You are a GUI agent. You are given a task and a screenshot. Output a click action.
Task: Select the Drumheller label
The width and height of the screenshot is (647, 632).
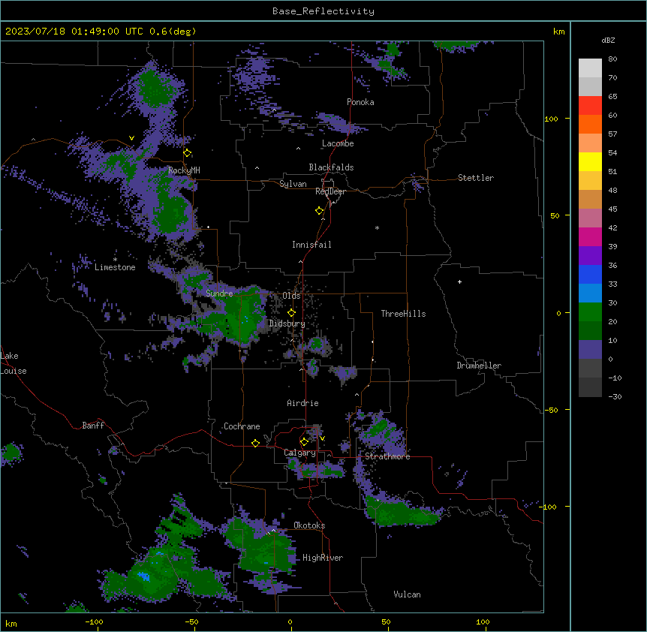tap(479, 366)
